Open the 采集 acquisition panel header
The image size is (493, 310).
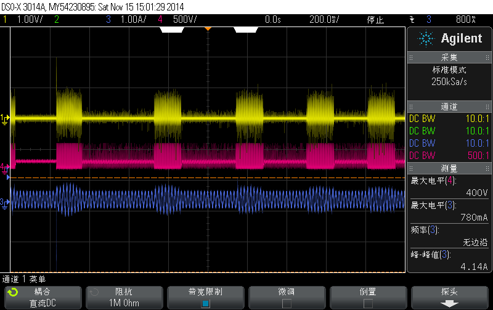(449, 57)
